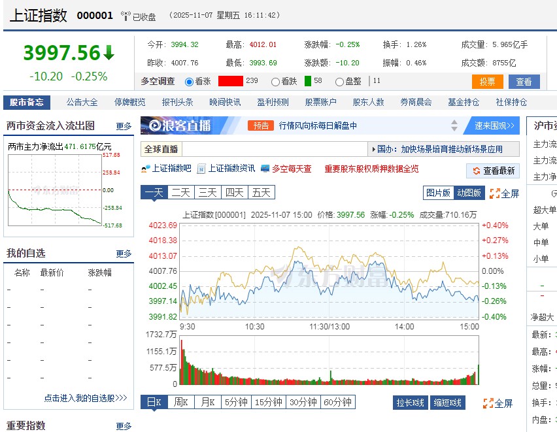557x432 pixels.
Task: Switch to the 周K tab
Action: 181,403
